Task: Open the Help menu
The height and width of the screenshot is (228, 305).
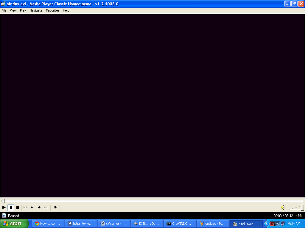Action: pyautogui.click(x=66, y=10)
